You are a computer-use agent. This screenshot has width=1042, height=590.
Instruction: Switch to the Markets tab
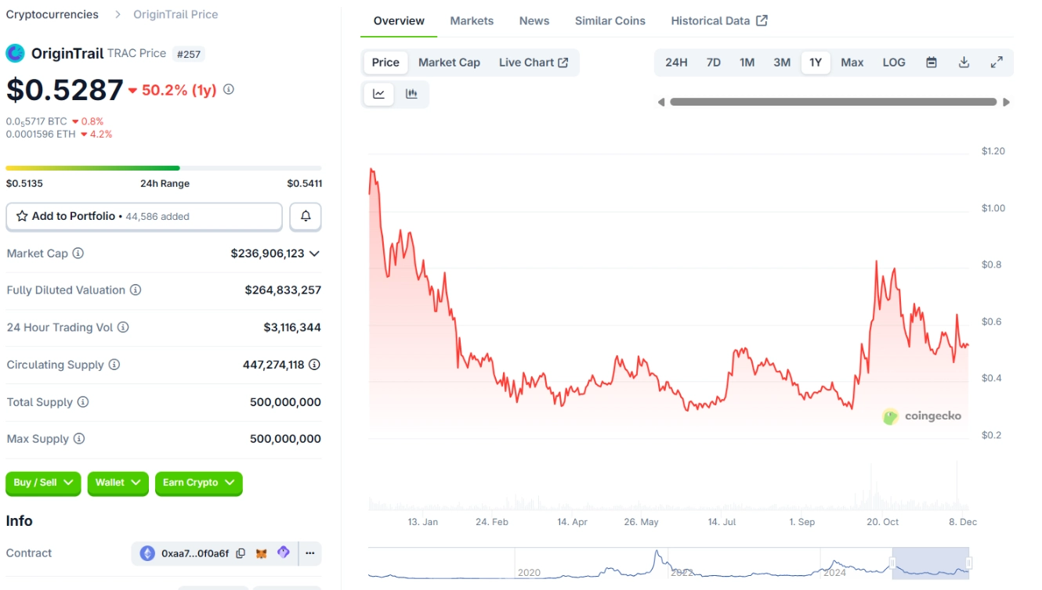coord(472,21)
